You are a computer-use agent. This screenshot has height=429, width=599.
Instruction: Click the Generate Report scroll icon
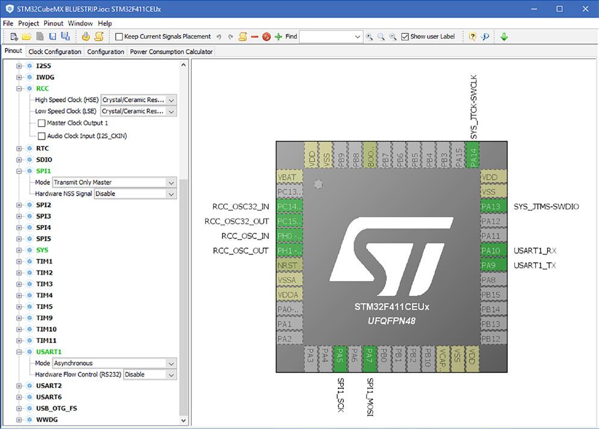coord(99,37)
